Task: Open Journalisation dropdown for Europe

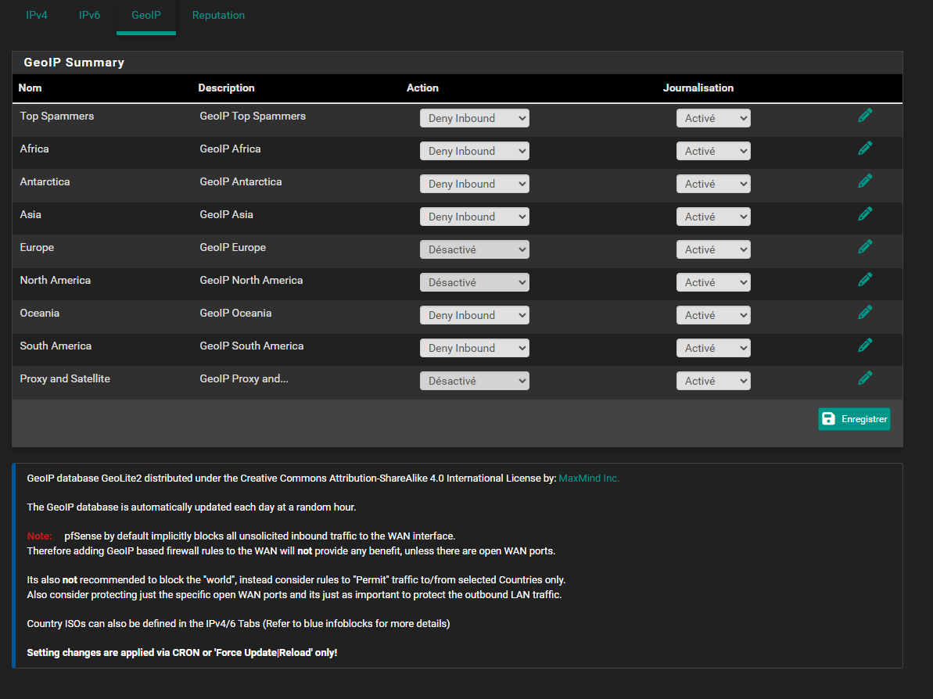Action: click(x=712, y=249)
